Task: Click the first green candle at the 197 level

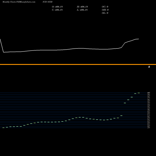Action: pos(3,128)
